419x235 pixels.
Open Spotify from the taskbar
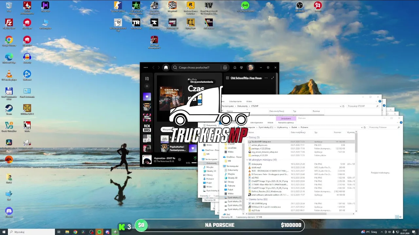tap(99, 232)
